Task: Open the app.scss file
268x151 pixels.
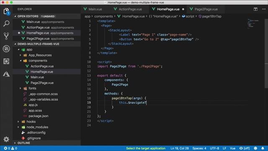Action: [x=47, y=110]
